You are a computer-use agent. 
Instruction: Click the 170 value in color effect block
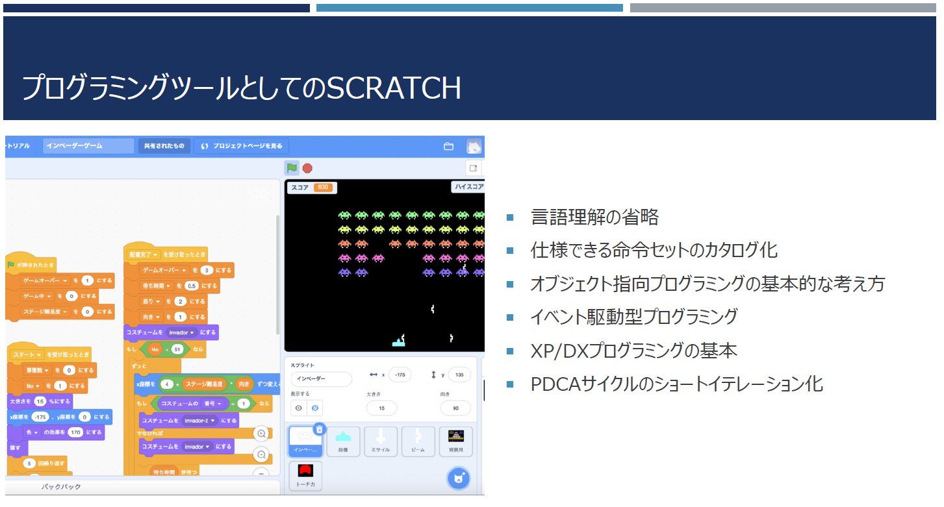(x=75, y=432)
